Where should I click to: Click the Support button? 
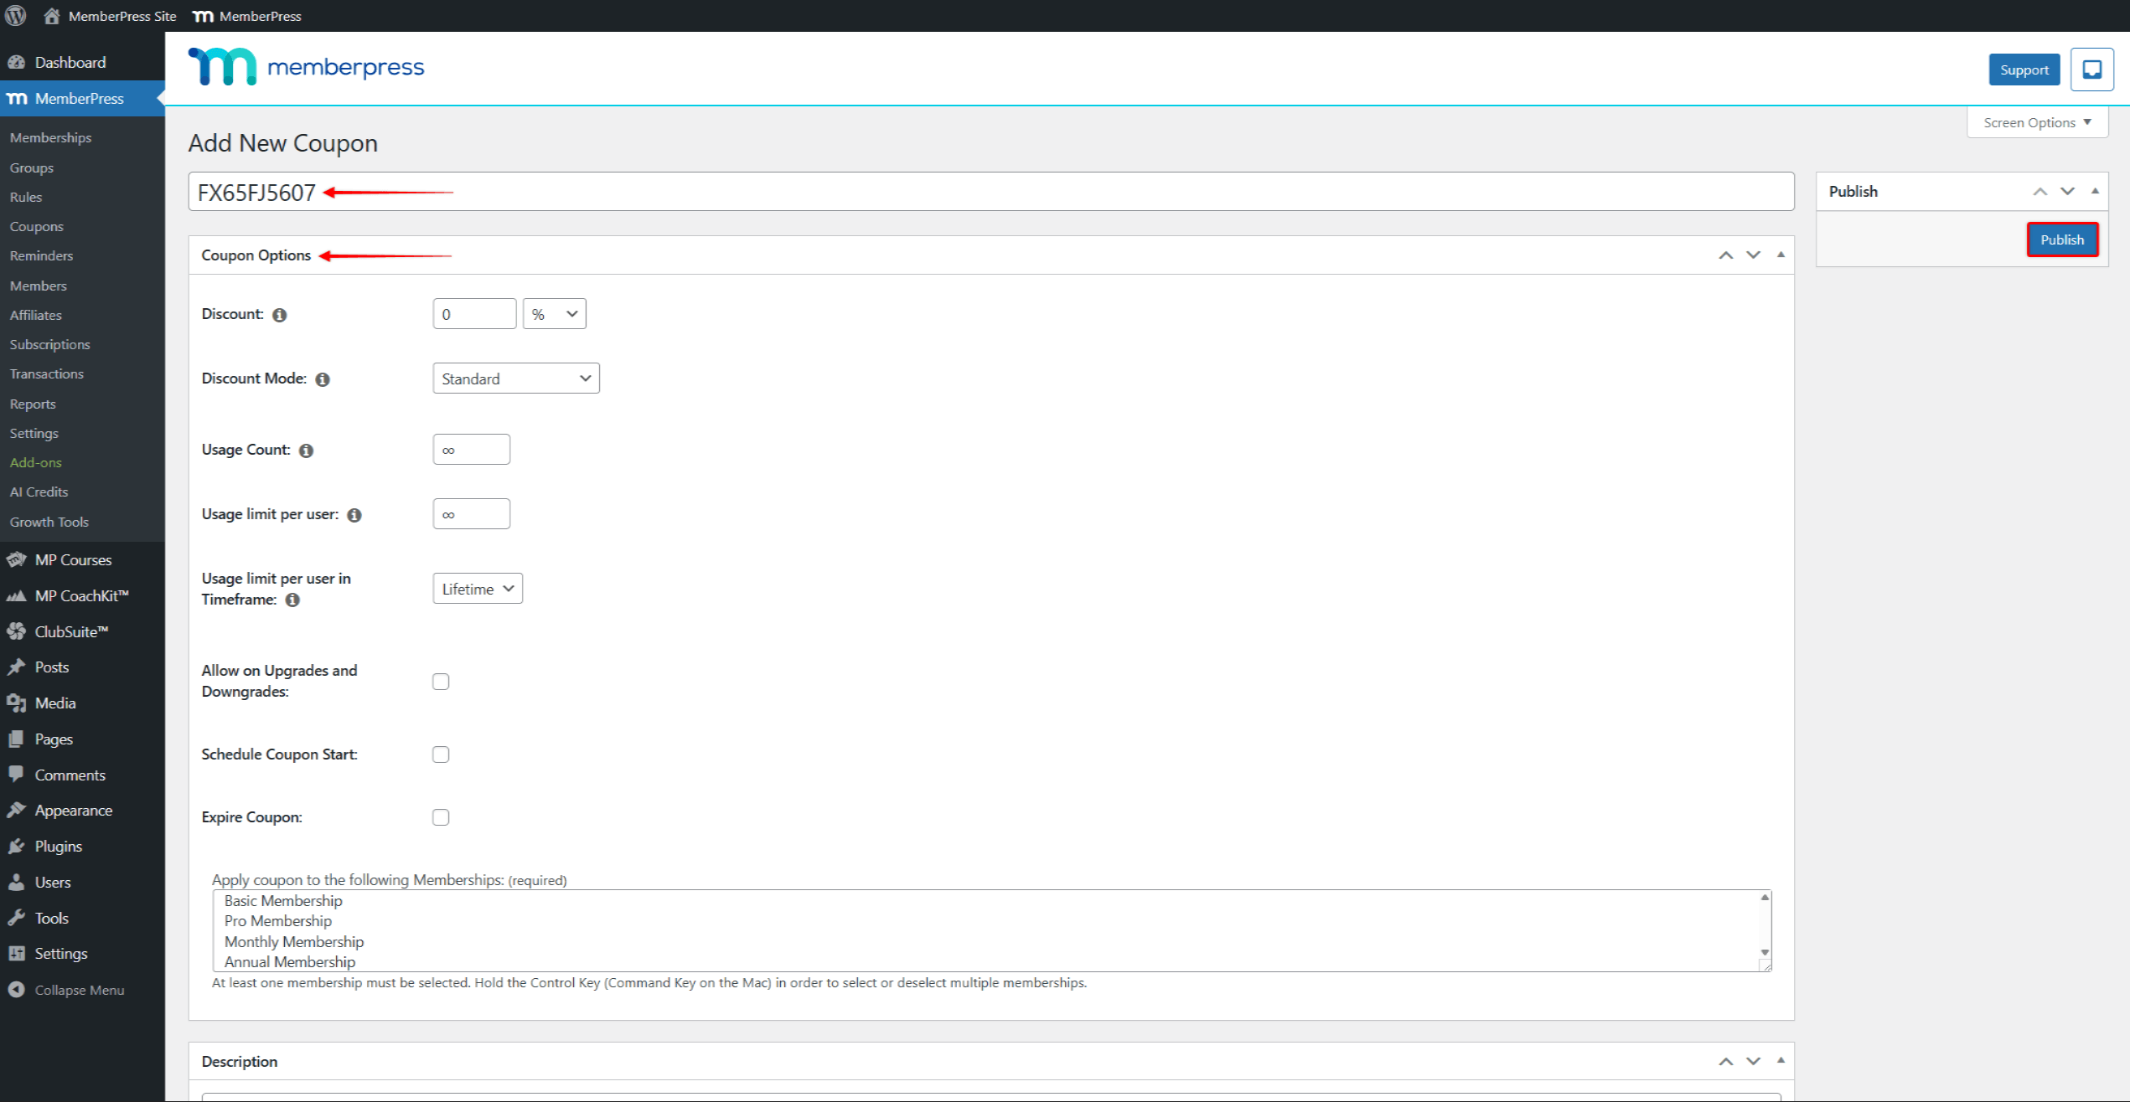click(2024, 70)
